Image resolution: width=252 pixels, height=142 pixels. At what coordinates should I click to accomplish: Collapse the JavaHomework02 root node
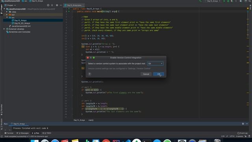(x=4, y=9)
